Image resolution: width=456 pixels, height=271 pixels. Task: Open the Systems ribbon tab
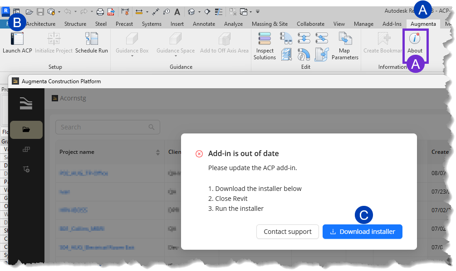(152, 24)
